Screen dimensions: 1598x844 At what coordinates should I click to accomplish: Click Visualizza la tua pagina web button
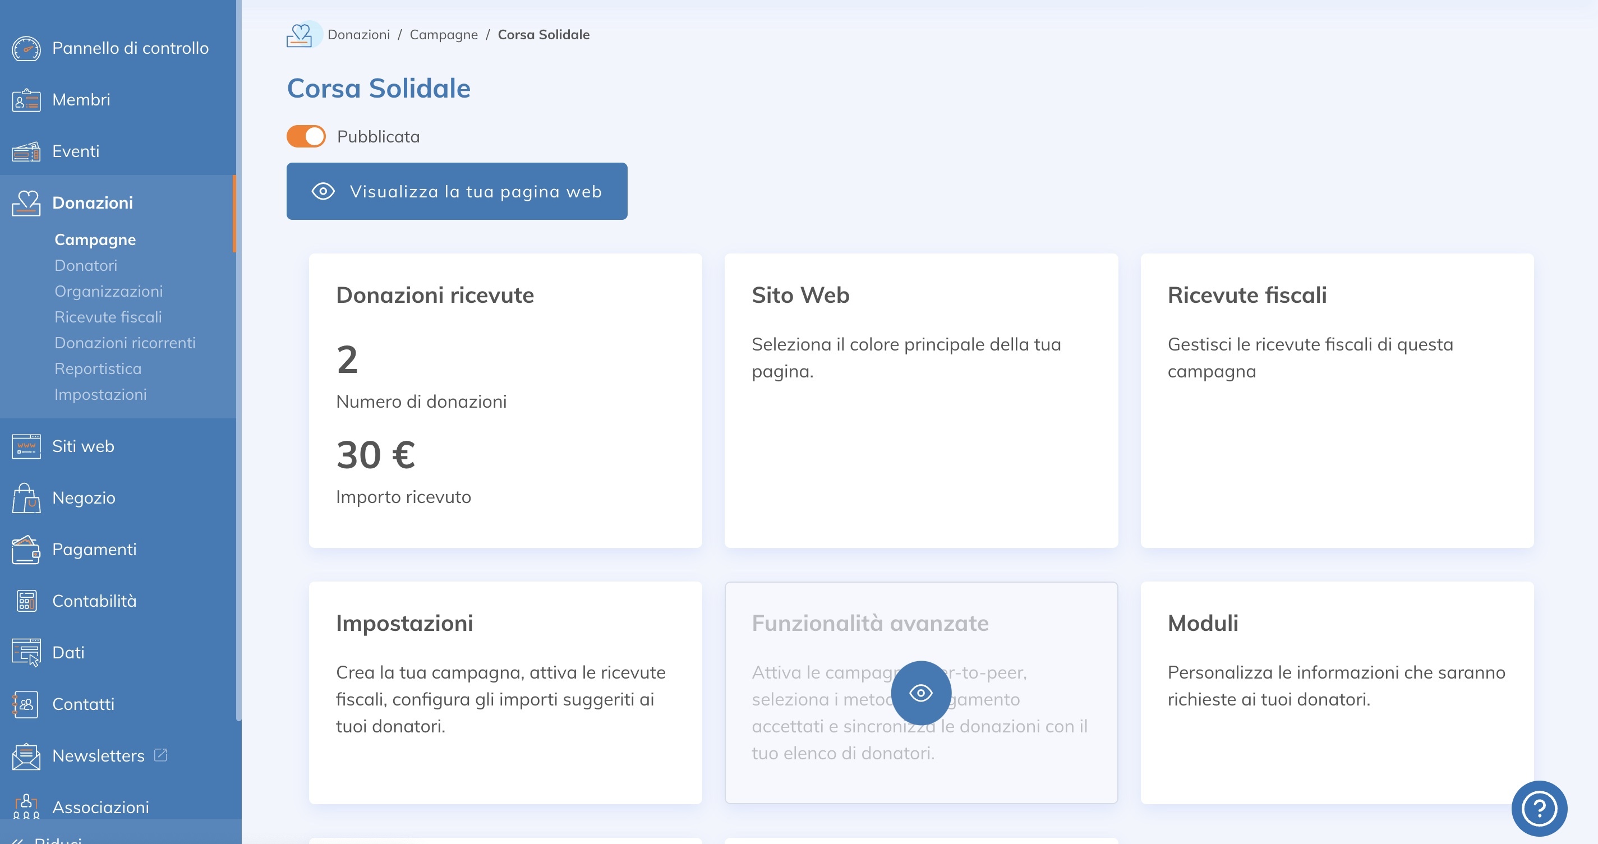(x=457, y=191)
